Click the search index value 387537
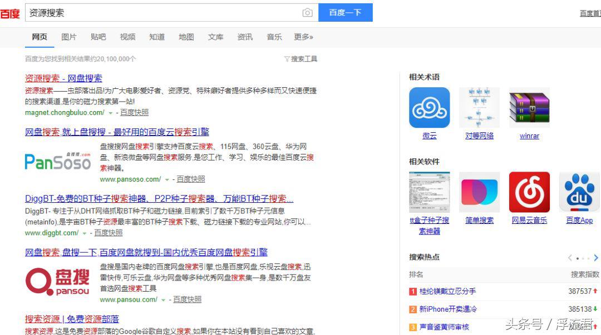 [580, 291]
